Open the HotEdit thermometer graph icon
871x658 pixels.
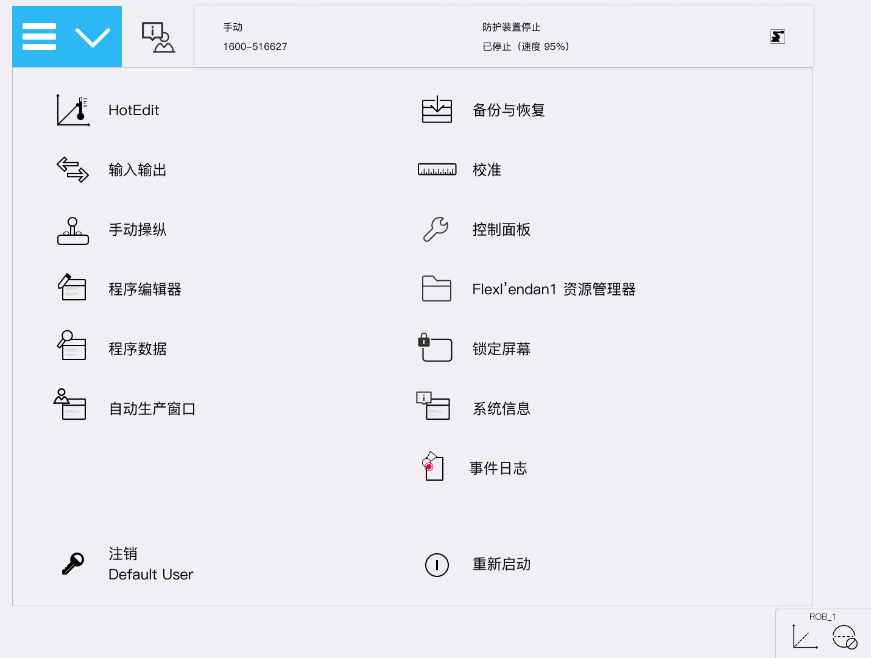pos(73,111)
